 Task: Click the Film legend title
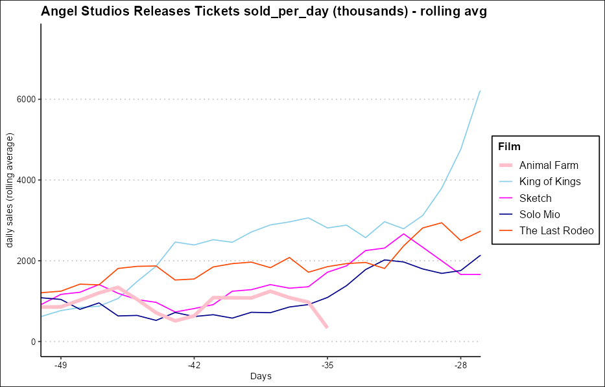click(x=509, y=147)
